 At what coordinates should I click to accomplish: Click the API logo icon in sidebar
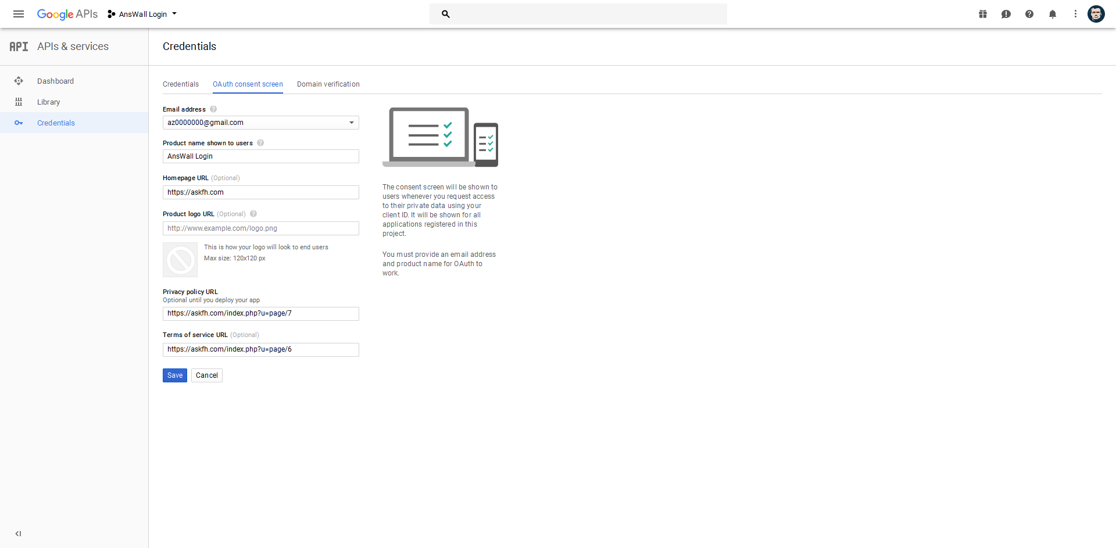click(19, 46)
